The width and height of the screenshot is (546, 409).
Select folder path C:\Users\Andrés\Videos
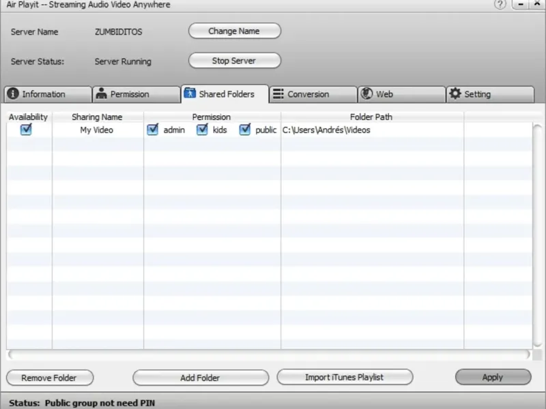pyautogui.click(x=326, y=130)
